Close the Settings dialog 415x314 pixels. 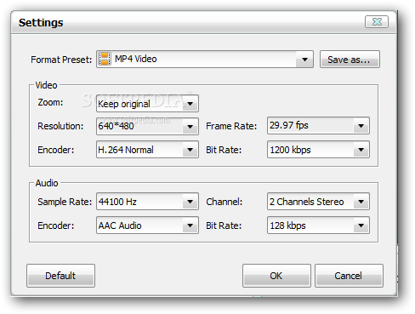(377, 22)
